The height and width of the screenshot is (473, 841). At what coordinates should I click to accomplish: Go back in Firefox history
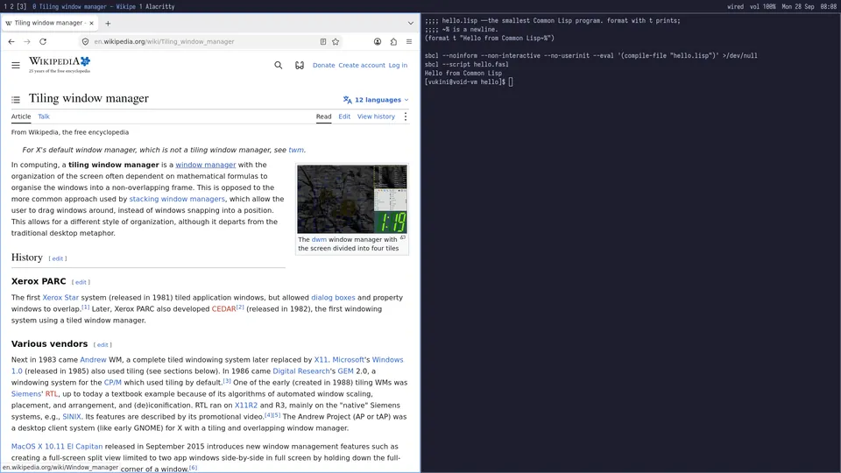[x=11, y=41]
